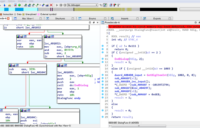
Task: Click EndDialog call in the graph node
Action: point(81,85)
